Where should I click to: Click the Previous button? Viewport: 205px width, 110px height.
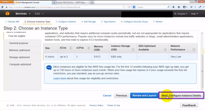point(121,96)
